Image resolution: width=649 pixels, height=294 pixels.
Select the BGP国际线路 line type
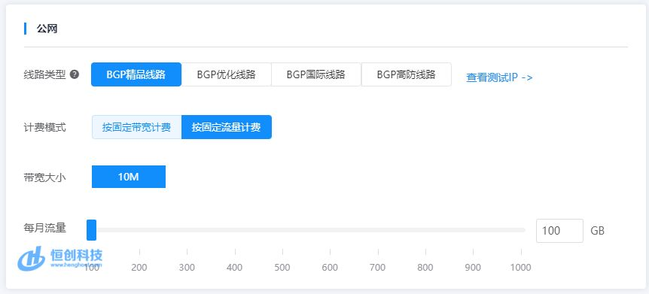[316, 74]
